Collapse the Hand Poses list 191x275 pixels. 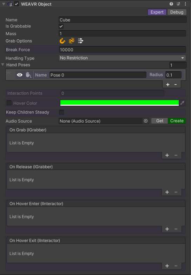[2, 65]
